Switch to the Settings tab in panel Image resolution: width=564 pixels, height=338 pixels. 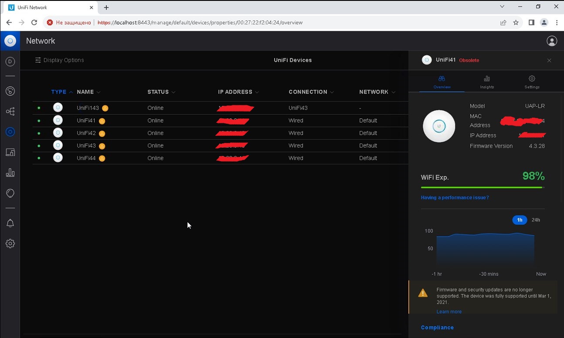tap(532, 82)
